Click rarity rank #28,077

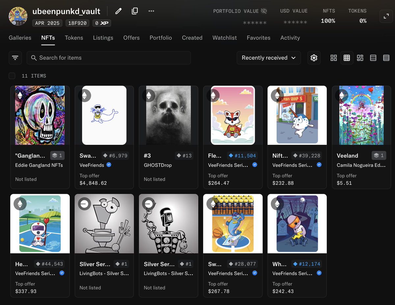[x=242, y=264]
